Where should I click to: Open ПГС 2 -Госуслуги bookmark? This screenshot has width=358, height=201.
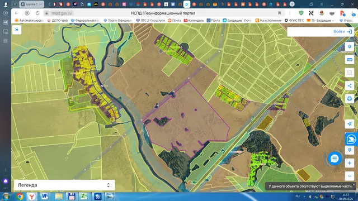[150, 21]
